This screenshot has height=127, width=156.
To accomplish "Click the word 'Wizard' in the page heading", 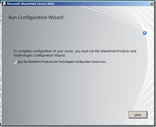I will (x=56, y=17).
